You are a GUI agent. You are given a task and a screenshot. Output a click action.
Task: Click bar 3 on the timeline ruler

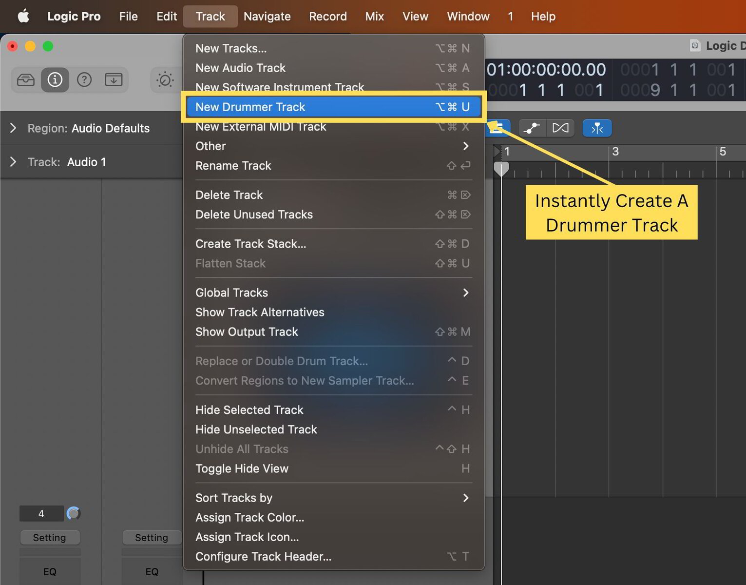615,152
